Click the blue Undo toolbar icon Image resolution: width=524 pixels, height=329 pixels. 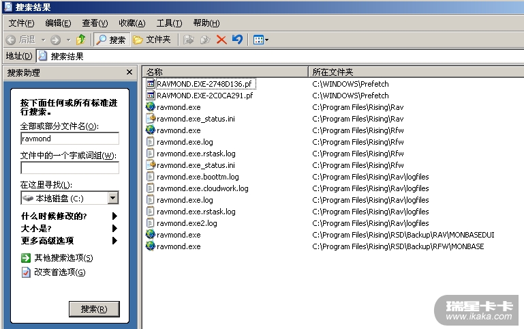[238, 40]
